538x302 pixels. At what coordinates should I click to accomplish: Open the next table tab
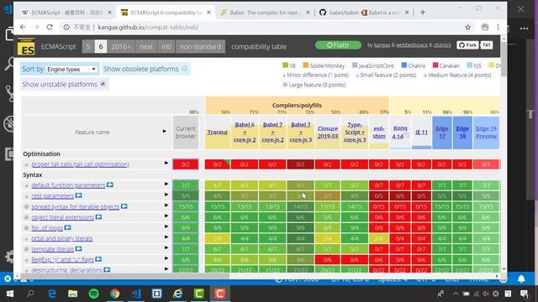point(145,47)
